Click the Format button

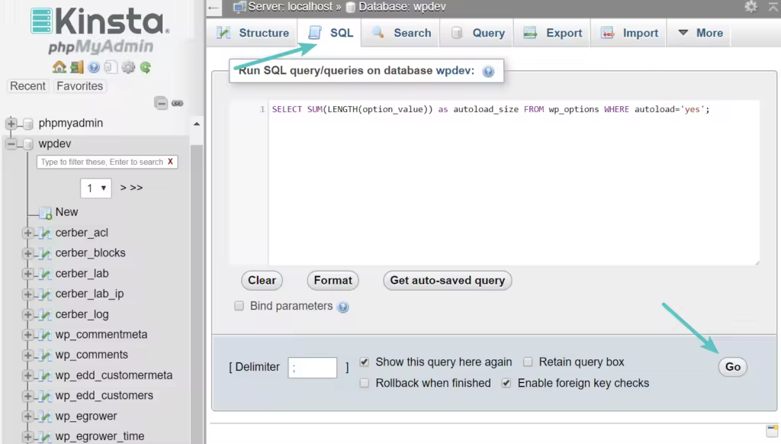tap(333, 281)
